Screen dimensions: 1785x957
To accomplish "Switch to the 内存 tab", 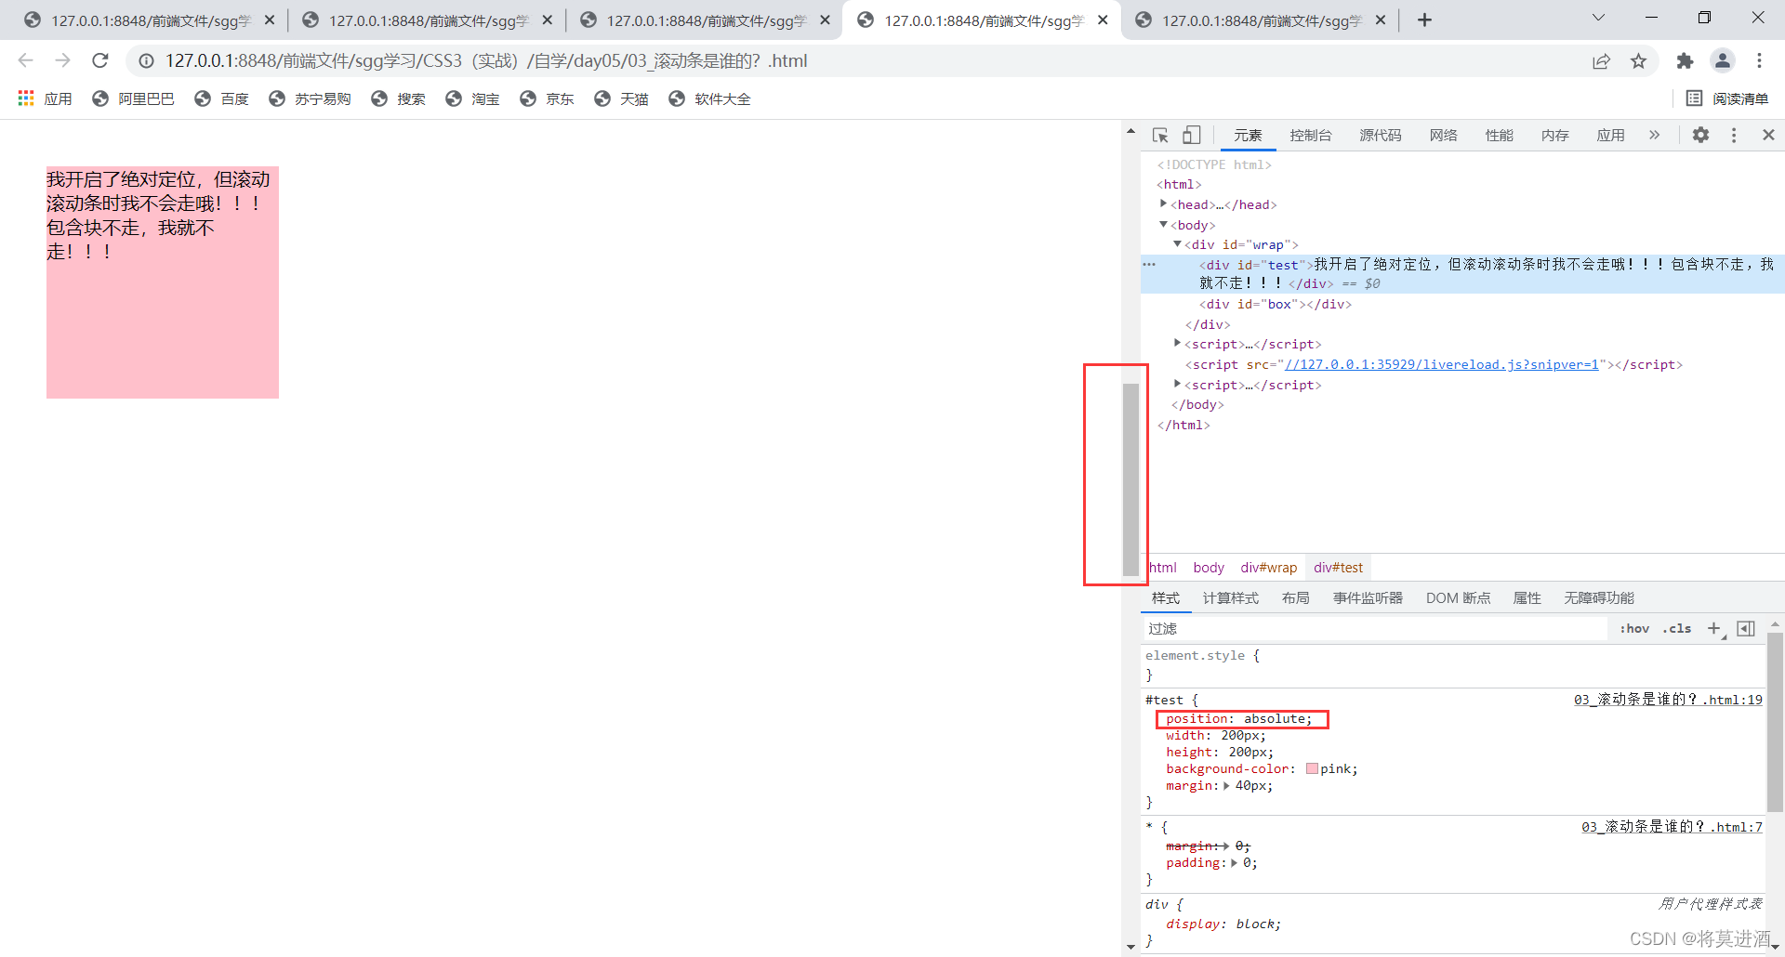I will click(x=1555, y=136).
